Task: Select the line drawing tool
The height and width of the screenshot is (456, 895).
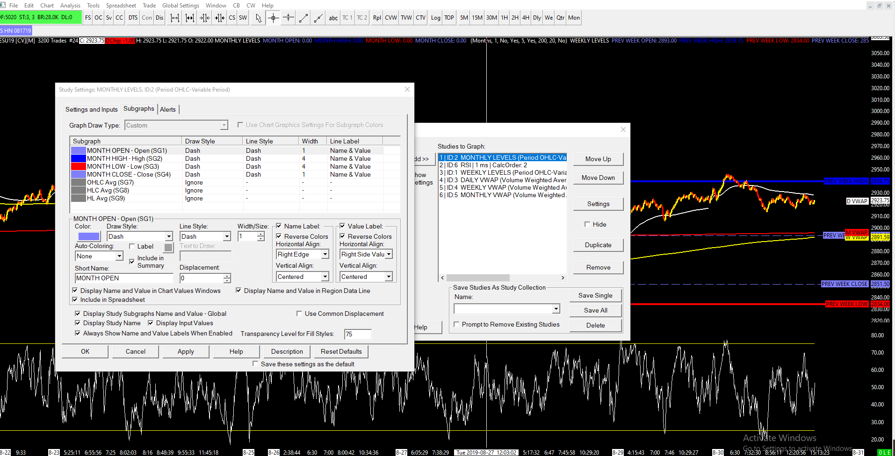Action: [303, 18]
